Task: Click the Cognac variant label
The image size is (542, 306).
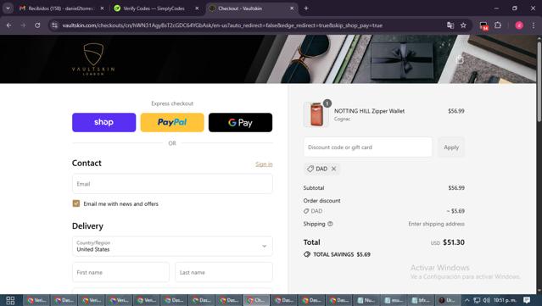Action: [342, 119]
